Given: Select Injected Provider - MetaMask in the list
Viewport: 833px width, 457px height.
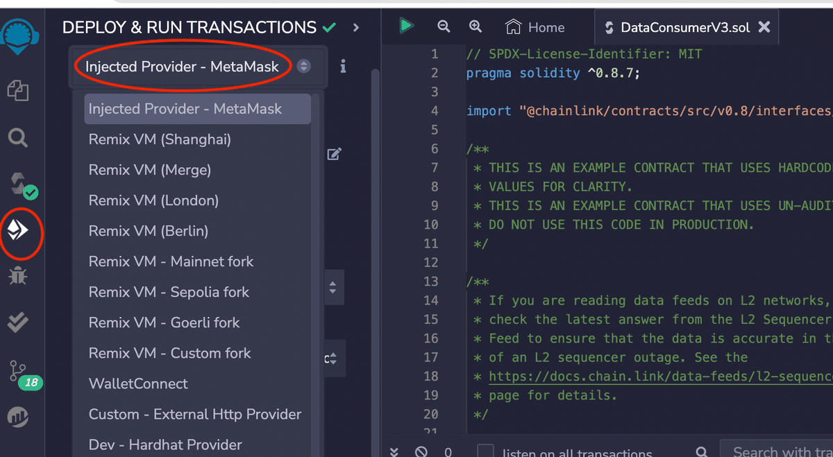Looking at the screenshot, I should coord(197,109).
